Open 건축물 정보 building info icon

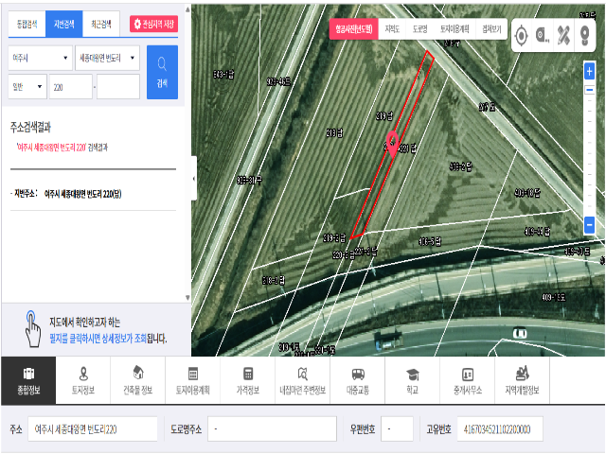click(138, 380)
